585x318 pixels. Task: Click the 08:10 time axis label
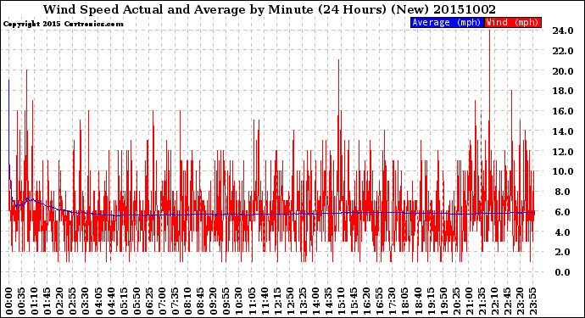pos(187,301)
